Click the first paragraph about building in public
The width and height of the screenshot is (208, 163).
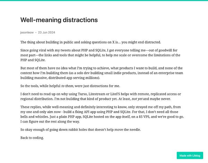click(x=90, y=42)
